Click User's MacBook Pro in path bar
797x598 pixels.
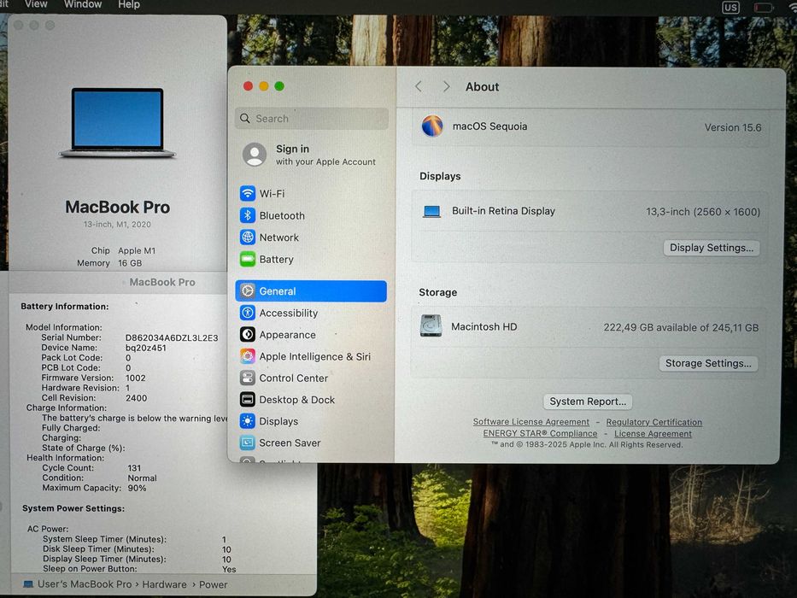point(85,584)
